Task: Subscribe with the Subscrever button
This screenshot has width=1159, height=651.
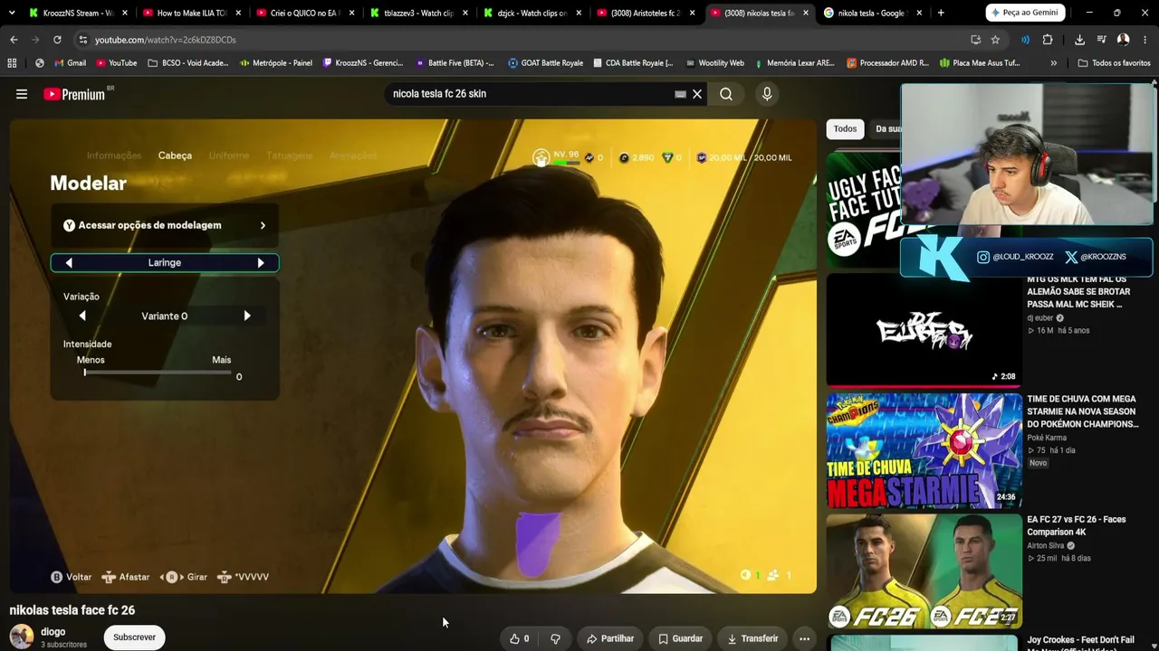Action: (134, 637)
